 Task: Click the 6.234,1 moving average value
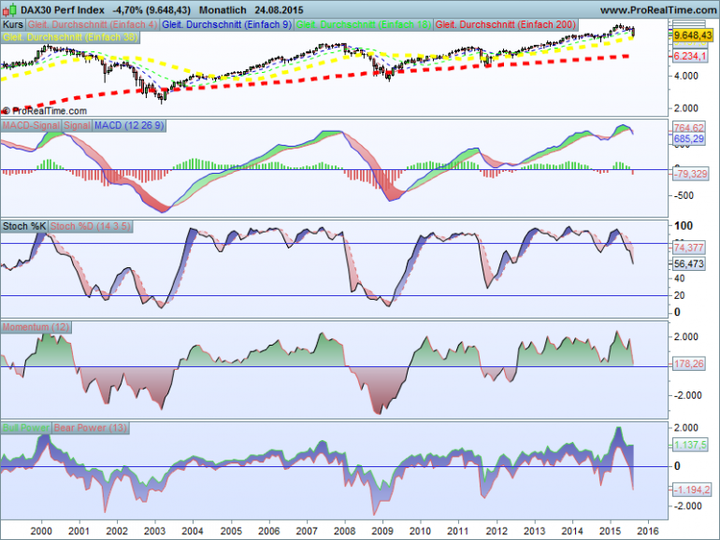pyautogui.click(x=690, y=56)
